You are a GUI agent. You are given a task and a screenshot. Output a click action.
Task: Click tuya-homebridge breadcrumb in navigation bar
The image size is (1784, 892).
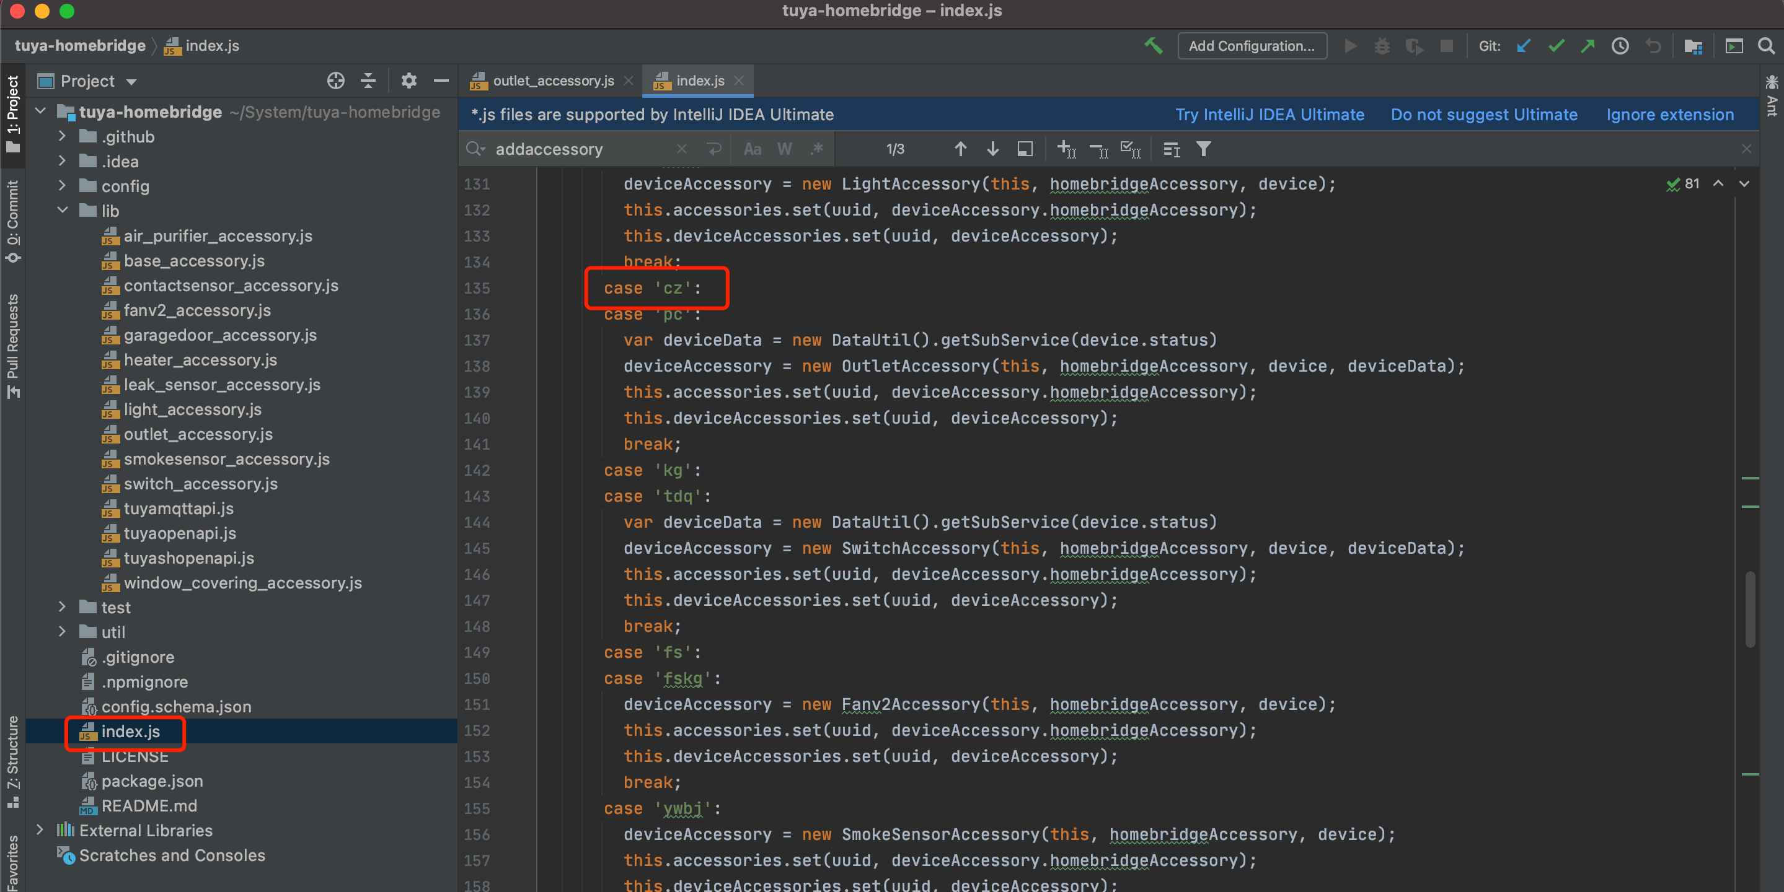pyautogui.click(x=79, y=46)
